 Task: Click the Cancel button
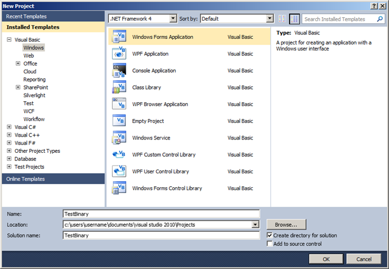pyautogui.click(x=363, y=259)
